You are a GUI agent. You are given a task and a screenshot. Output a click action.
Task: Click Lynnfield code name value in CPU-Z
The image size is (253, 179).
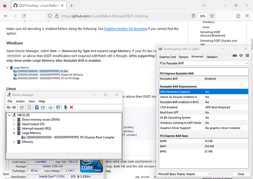pyautogui.click(x=40, y=161)
